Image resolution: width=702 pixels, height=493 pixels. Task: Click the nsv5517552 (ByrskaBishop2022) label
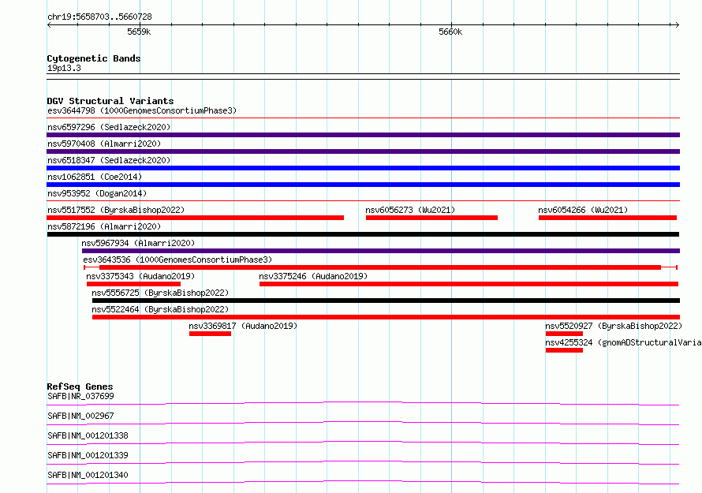click(x=116, y=210)
